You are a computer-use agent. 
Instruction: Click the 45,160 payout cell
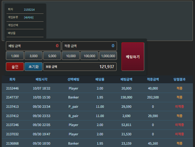(x=153, y=144)
